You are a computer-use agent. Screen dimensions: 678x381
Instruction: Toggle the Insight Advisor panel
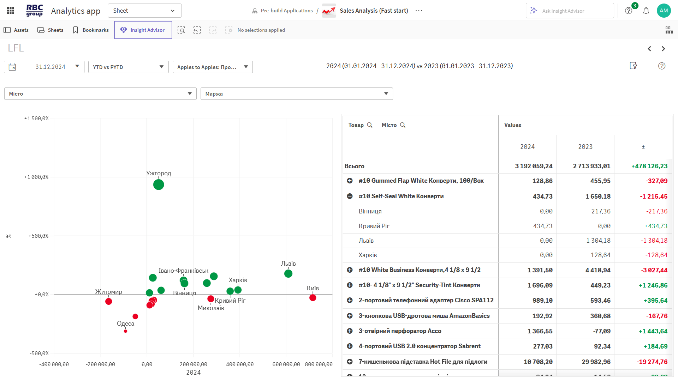pyautogui.click(x=143, y=30)
